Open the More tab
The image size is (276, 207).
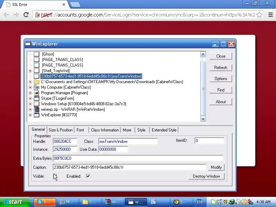coord(127,130)
